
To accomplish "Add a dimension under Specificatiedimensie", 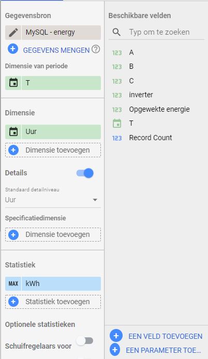I will click(53, 235).
